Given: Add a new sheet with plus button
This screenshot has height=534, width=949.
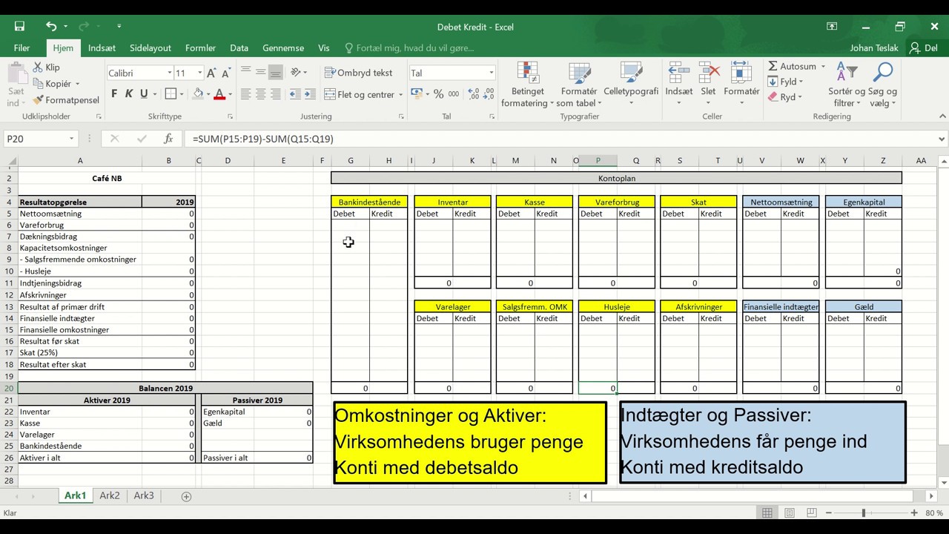Looking at the screenshot, I should point(186,496).
